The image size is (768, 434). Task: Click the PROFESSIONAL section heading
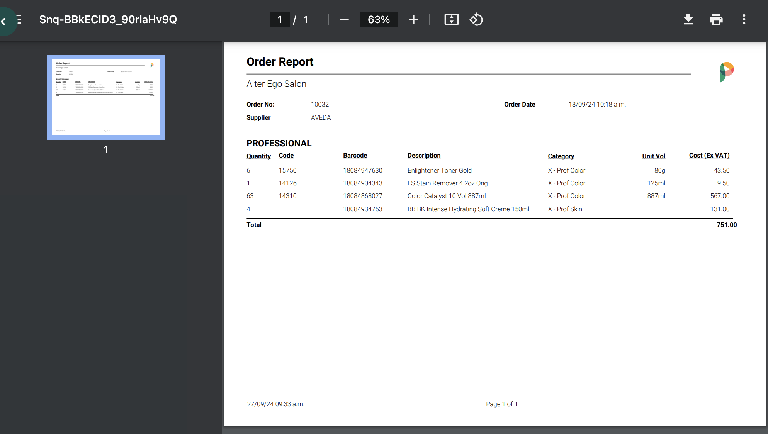pos(279,143)
